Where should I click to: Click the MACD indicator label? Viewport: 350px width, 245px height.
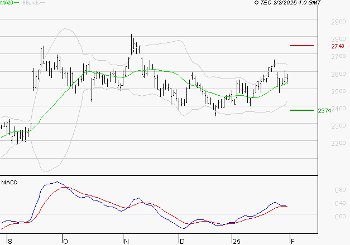[9, 183]
